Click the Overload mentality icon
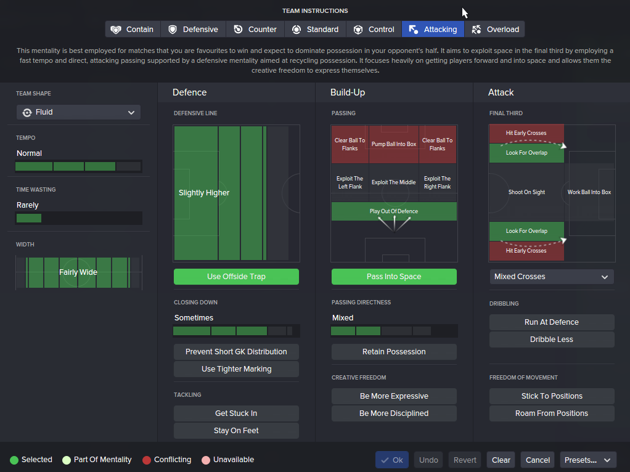 [476, 30]
